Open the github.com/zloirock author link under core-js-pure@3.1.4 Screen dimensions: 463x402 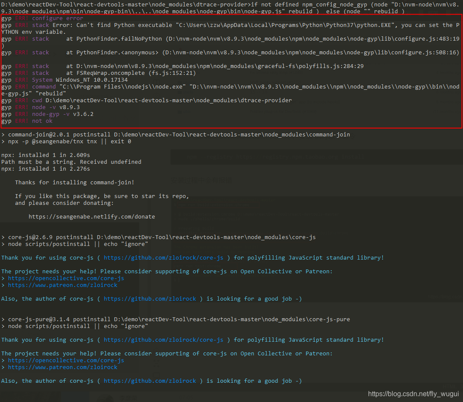tap(150, 381)
